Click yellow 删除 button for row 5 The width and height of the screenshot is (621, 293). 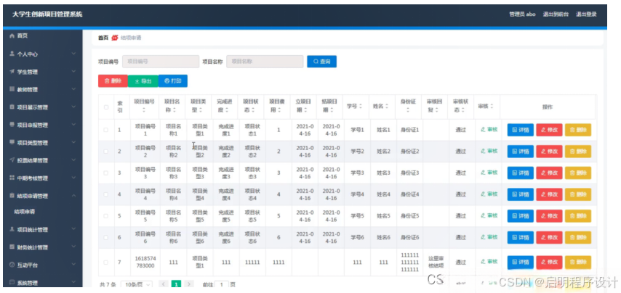578,216
